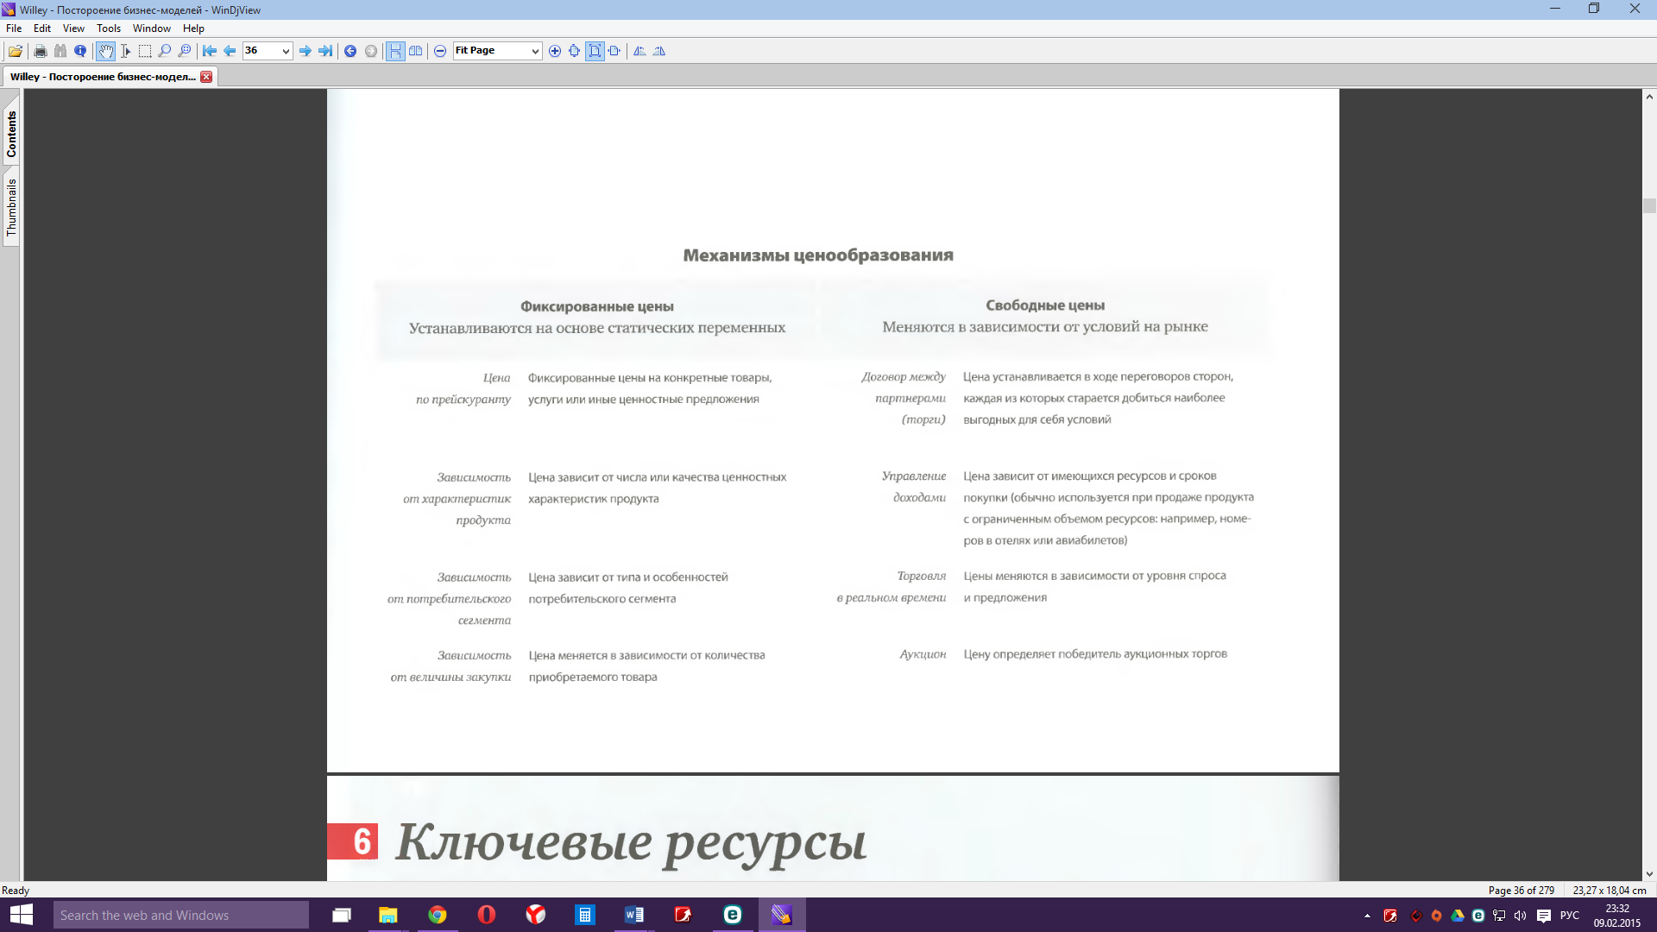Open Find with the binoculars icon

[x=60, y=51]
